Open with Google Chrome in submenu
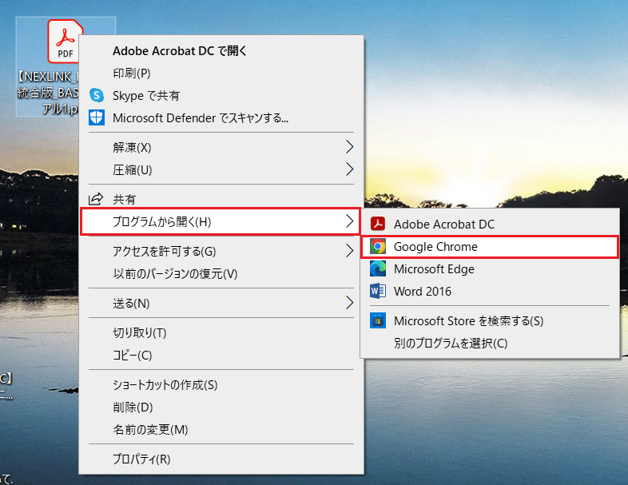 (x=490, y=247)
